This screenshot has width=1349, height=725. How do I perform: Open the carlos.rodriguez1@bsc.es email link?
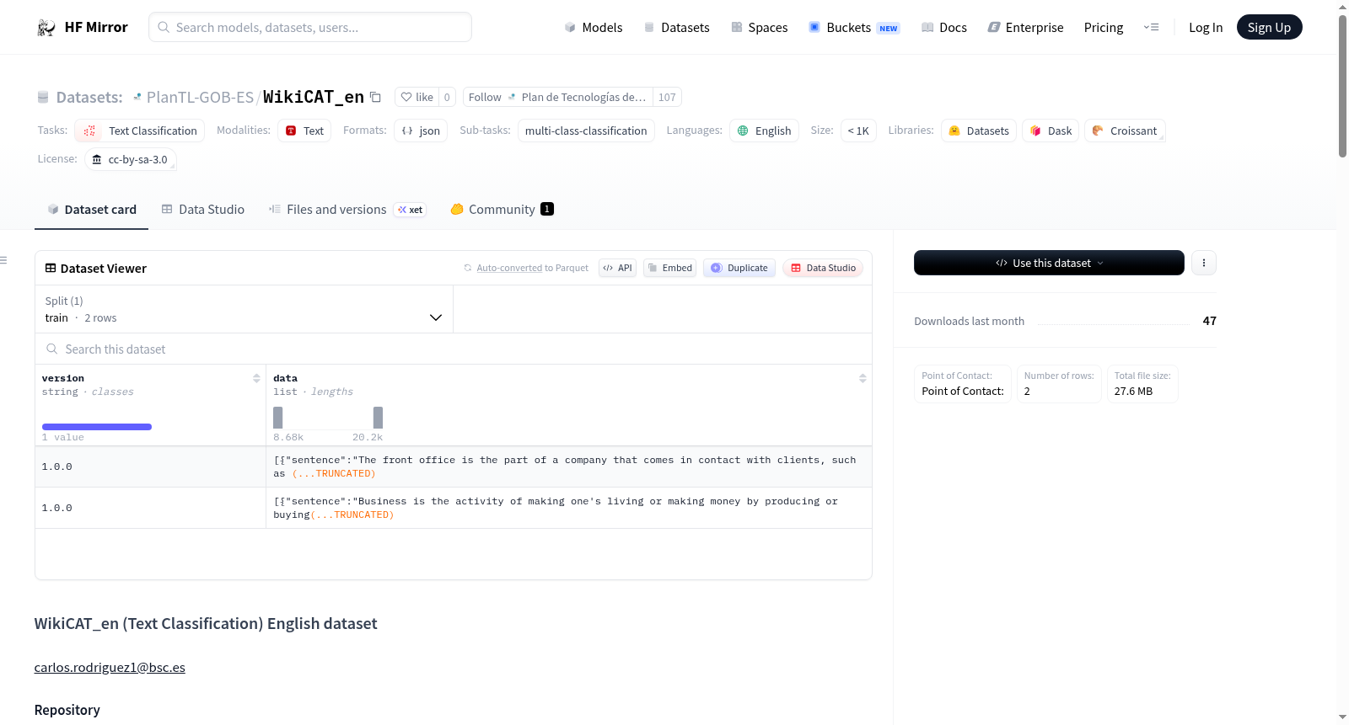[110, 667]
